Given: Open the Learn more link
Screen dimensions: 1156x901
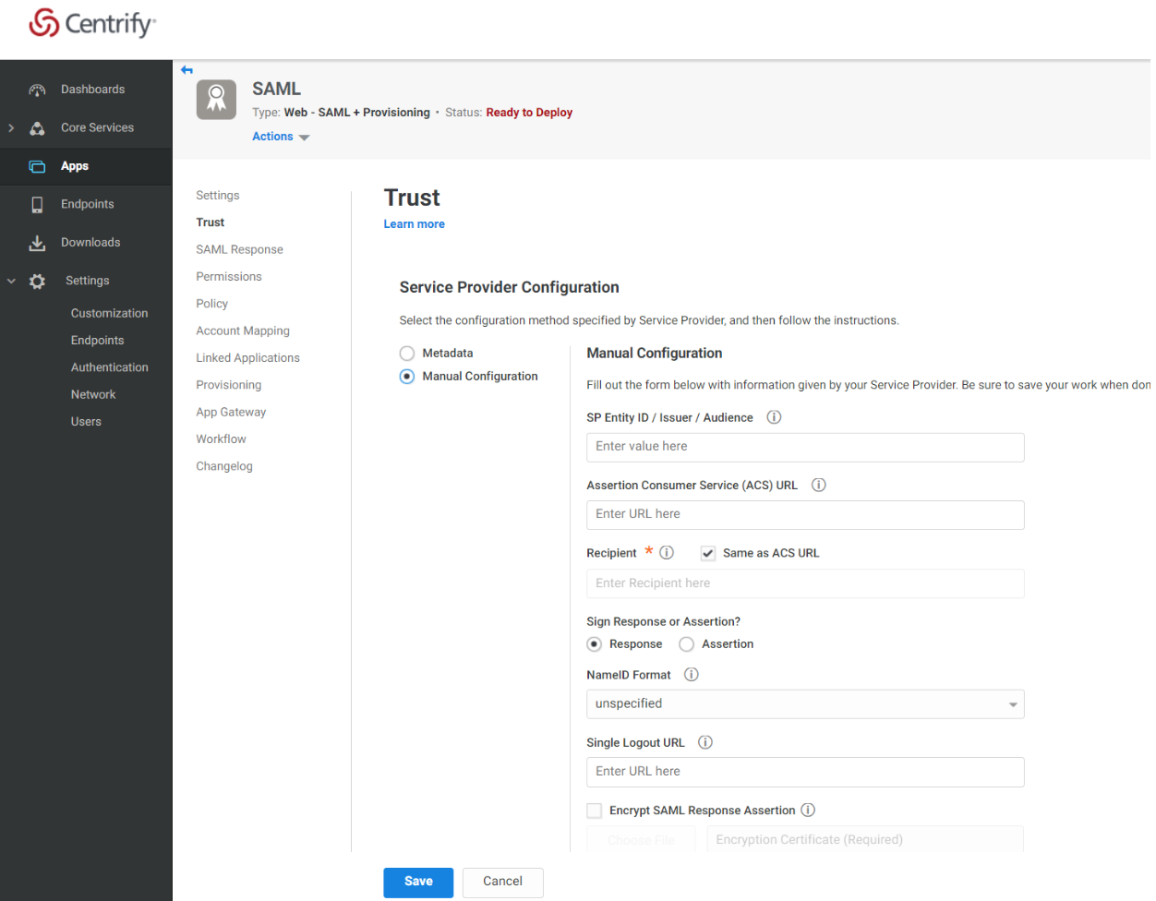Looking at the screenshot, I should point(415,224).
